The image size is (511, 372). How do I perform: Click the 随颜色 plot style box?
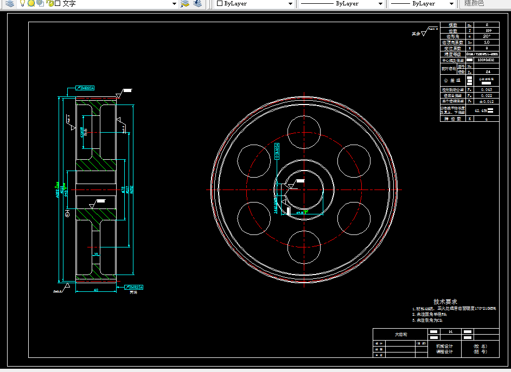click(x=484, y=4)
